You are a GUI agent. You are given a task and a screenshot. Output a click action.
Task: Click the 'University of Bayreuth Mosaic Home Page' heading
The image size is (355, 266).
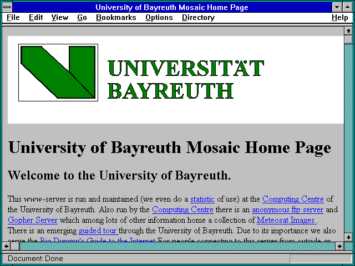169,147
